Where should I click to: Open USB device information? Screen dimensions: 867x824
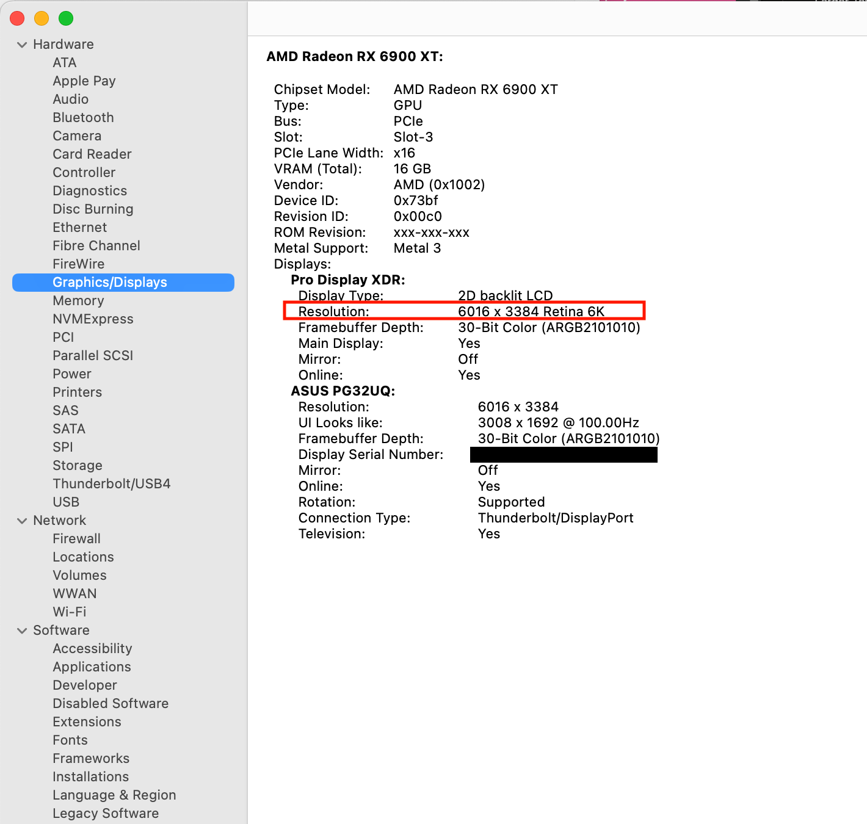coord(66,502)
